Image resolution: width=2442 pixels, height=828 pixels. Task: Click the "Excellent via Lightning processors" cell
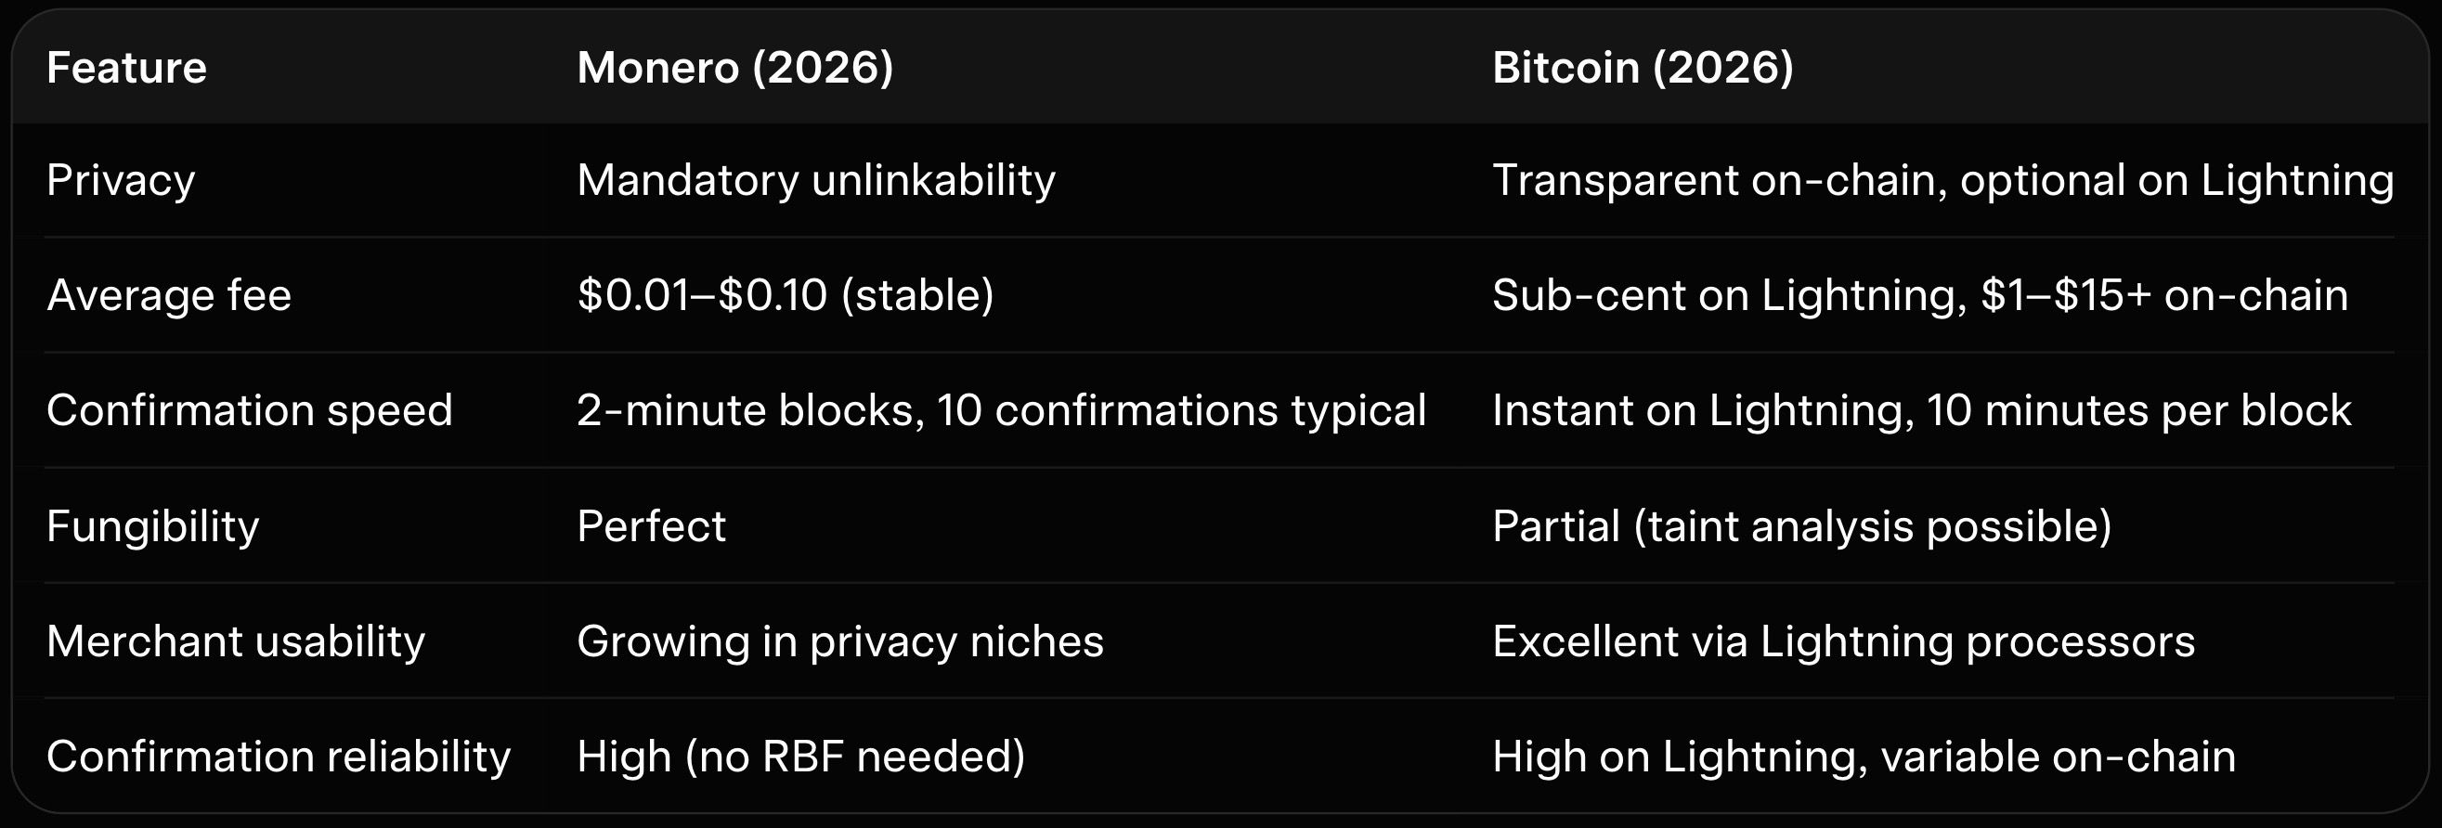tap(1843, 641)
